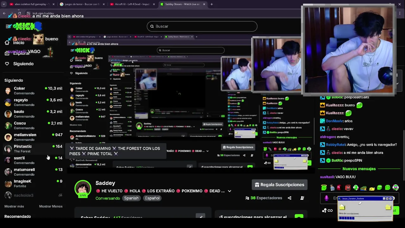Click the moderator user icon beside share
The width and height of the screenshot is (405, 228).
point(302,198)
